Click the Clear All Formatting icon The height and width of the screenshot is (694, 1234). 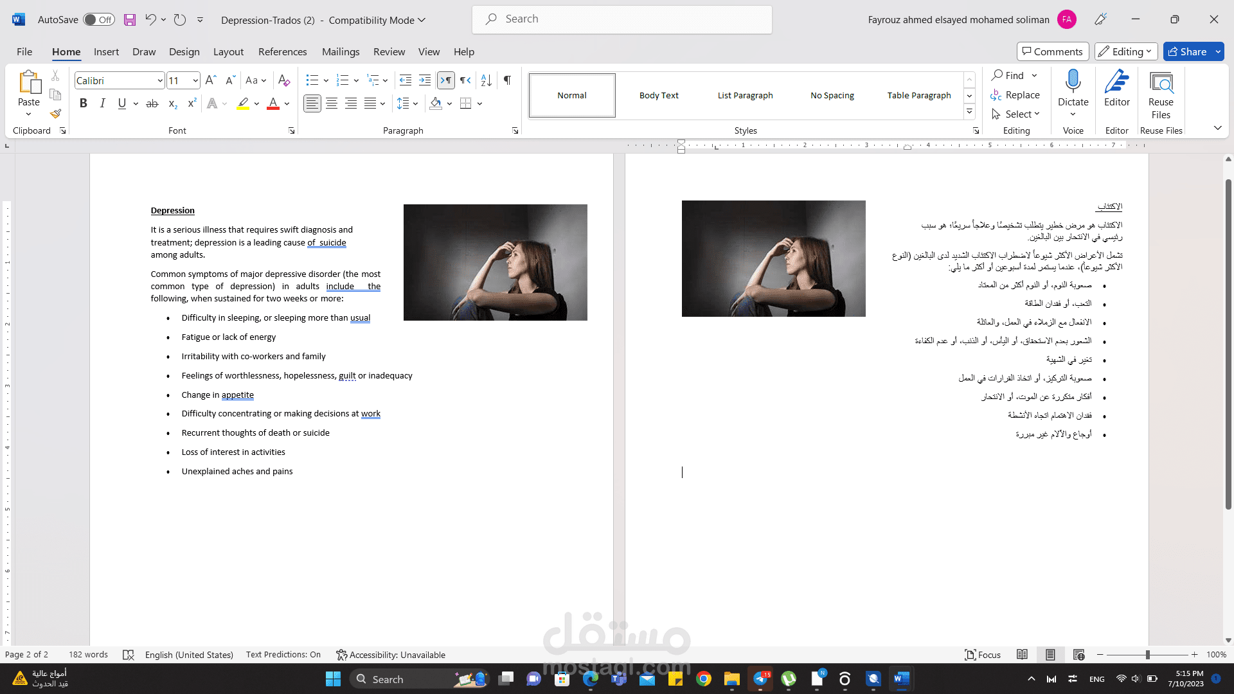283,80
